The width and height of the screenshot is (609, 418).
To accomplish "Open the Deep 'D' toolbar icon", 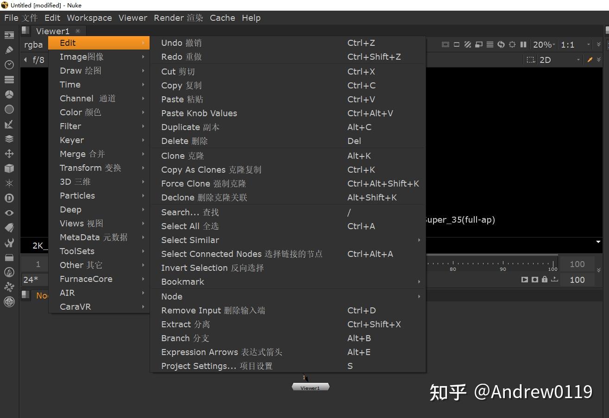I will tap(9, 198).
